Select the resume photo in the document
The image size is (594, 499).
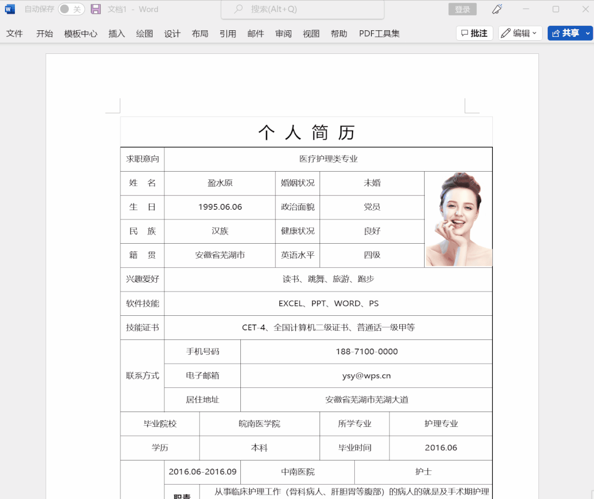click(458, 218)
